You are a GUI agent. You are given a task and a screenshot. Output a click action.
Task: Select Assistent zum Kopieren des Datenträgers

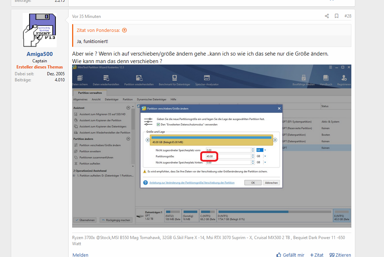(103, 127)
